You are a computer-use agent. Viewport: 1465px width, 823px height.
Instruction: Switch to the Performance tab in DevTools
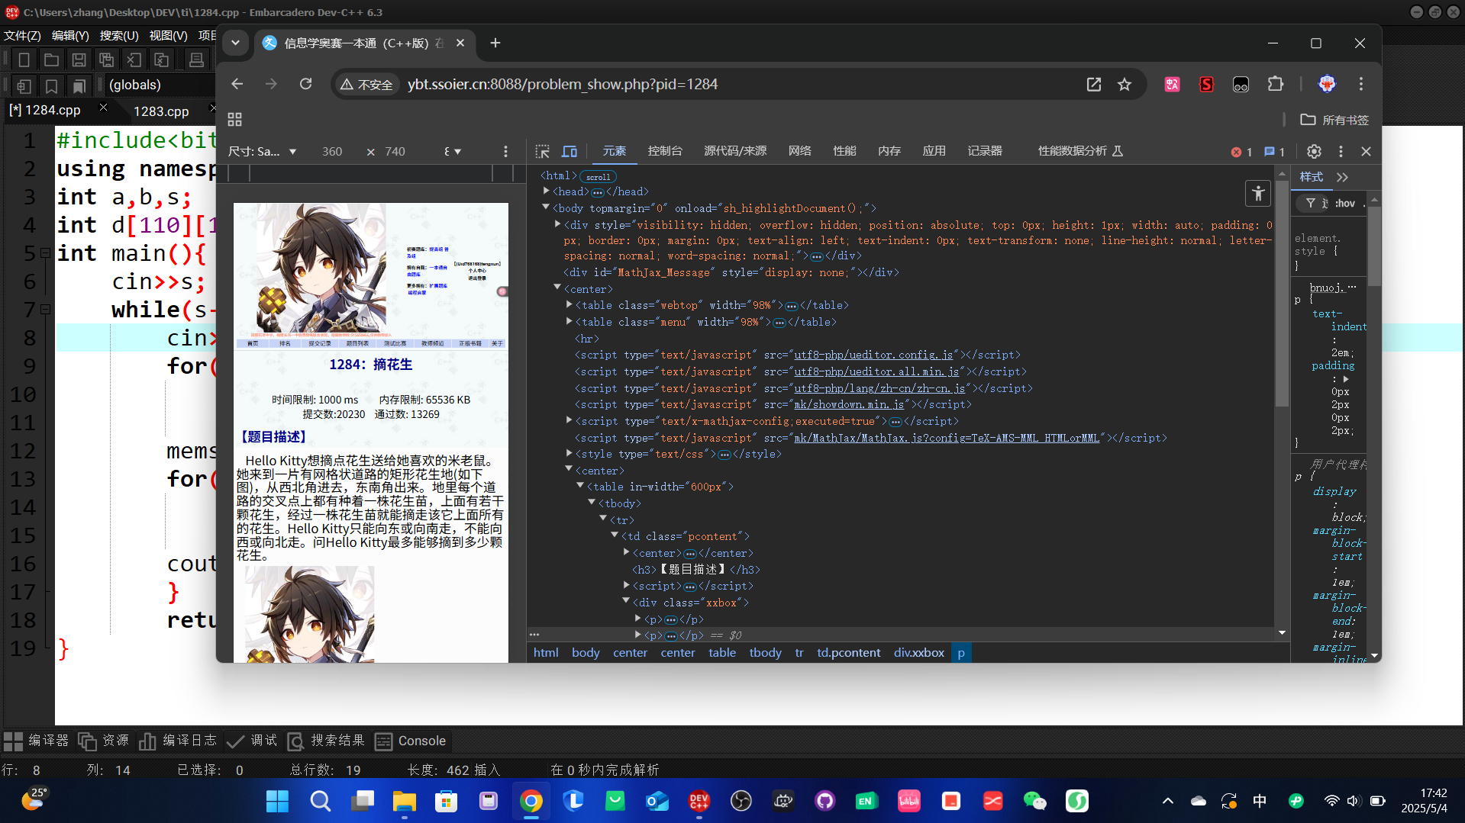click(844, 151)
